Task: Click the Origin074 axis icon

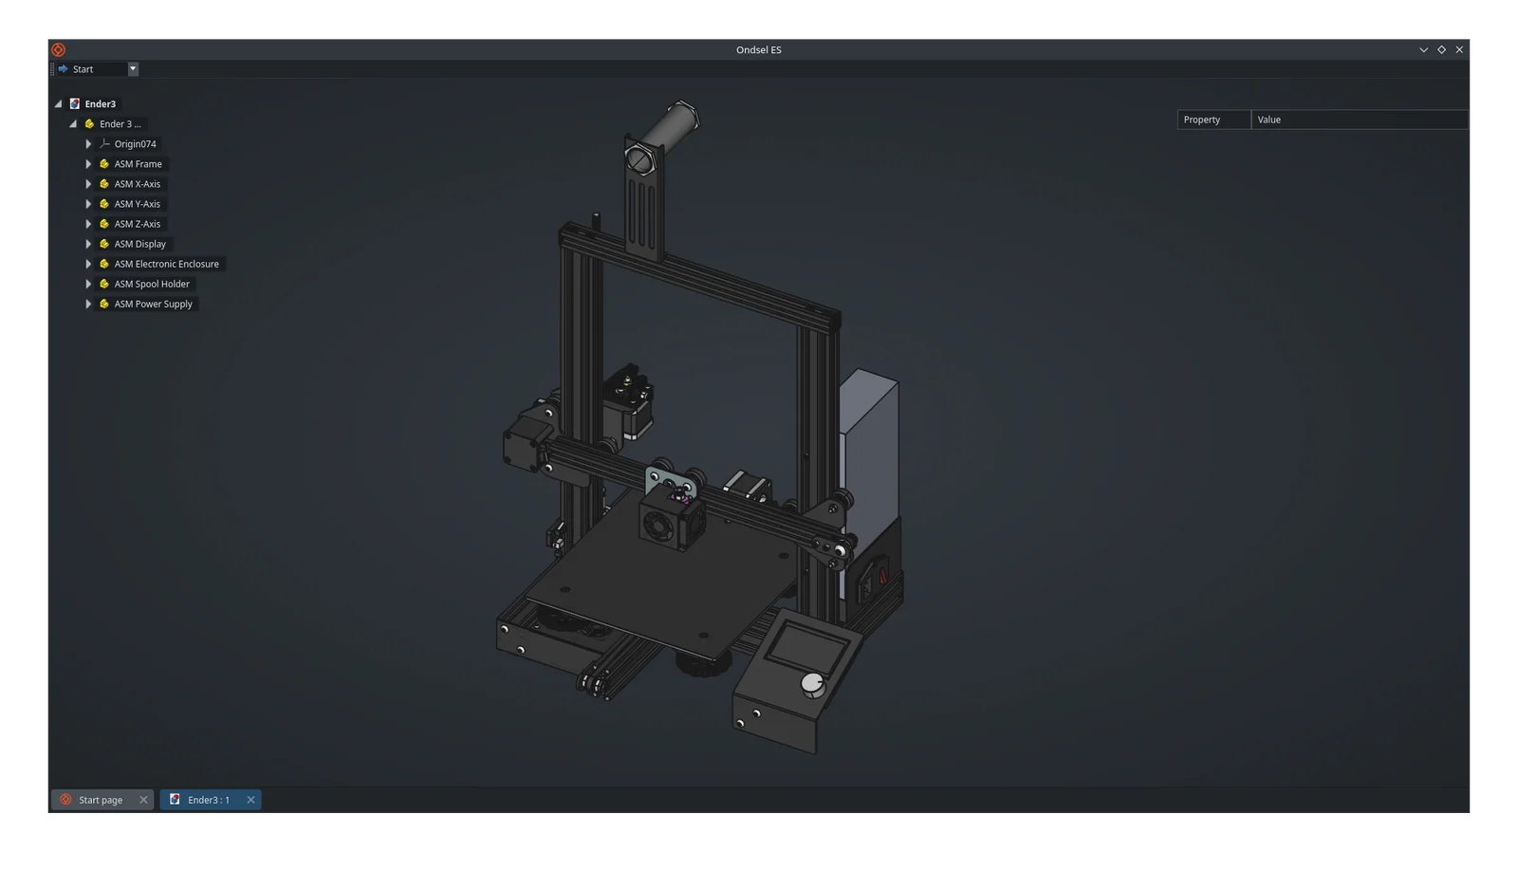Action: tap(104, 144)
